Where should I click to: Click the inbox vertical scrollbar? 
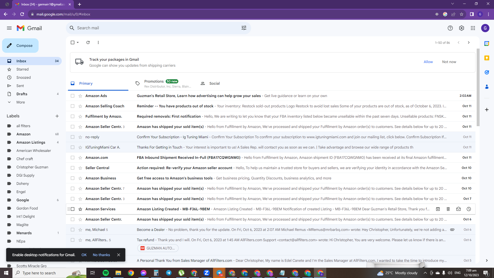(x=478, y=88)
